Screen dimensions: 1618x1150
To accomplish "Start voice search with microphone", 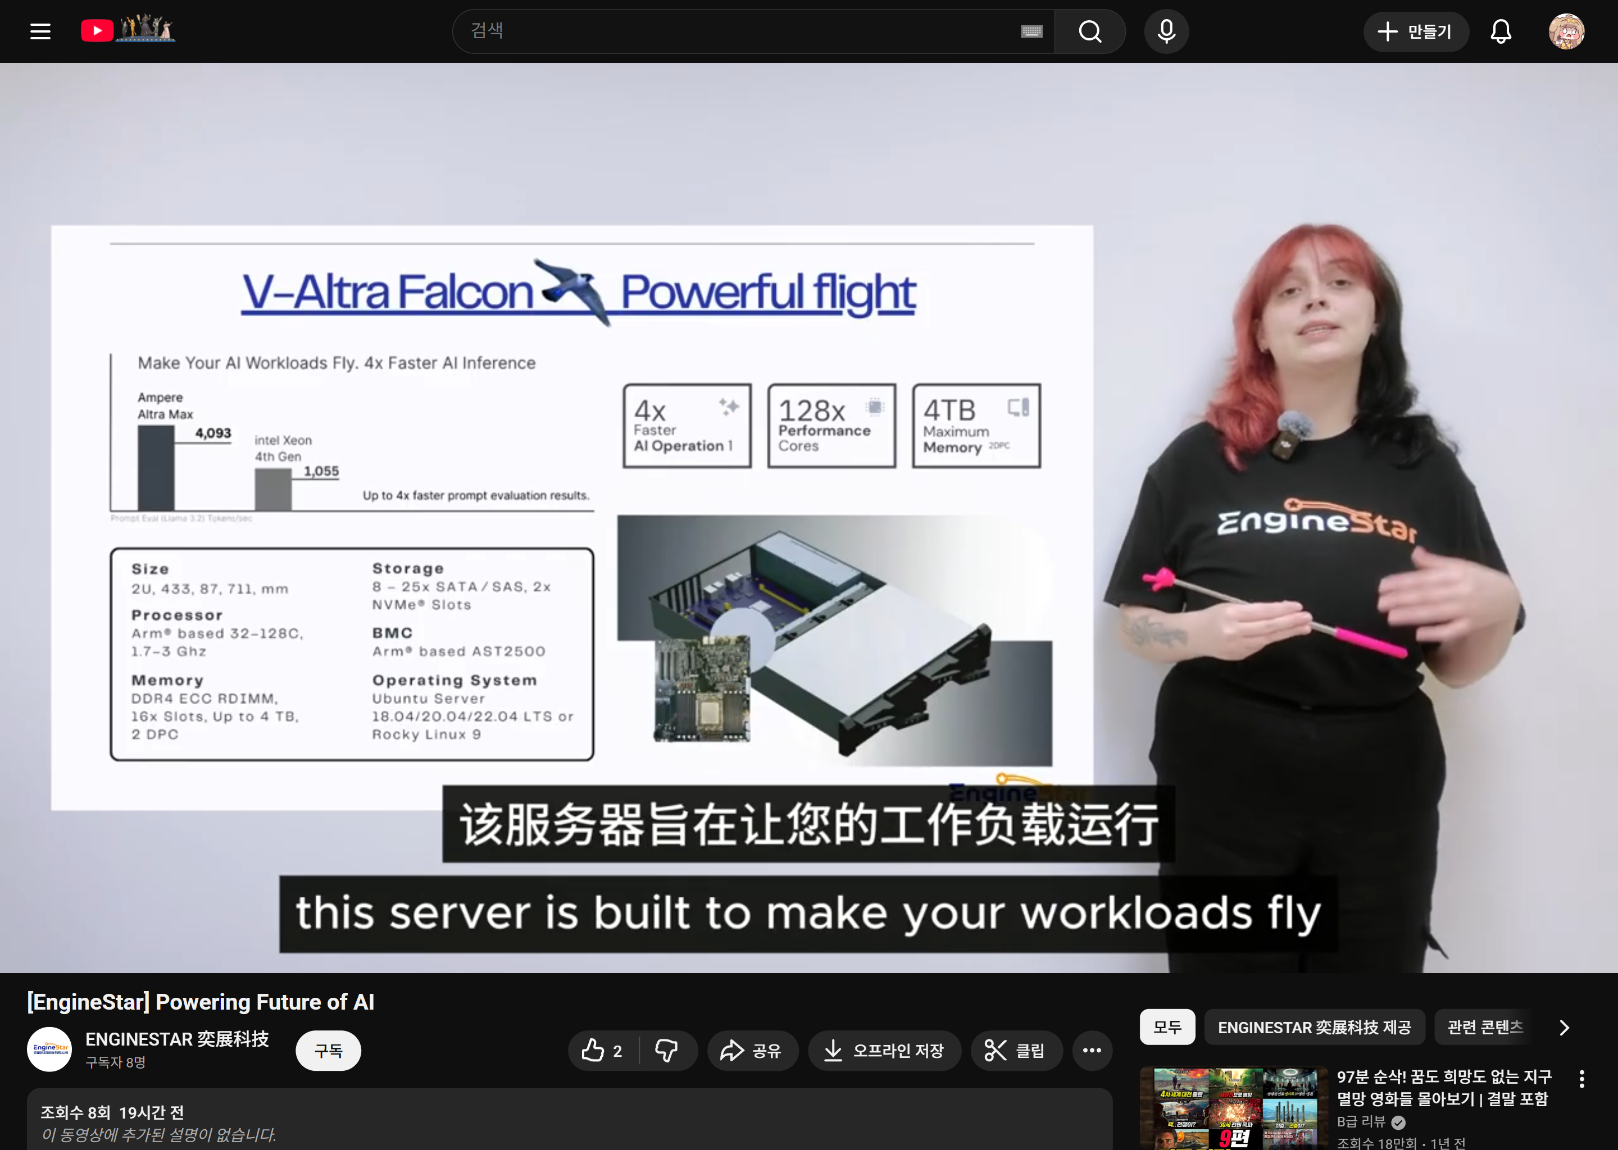I will (x=1166, y=31).
